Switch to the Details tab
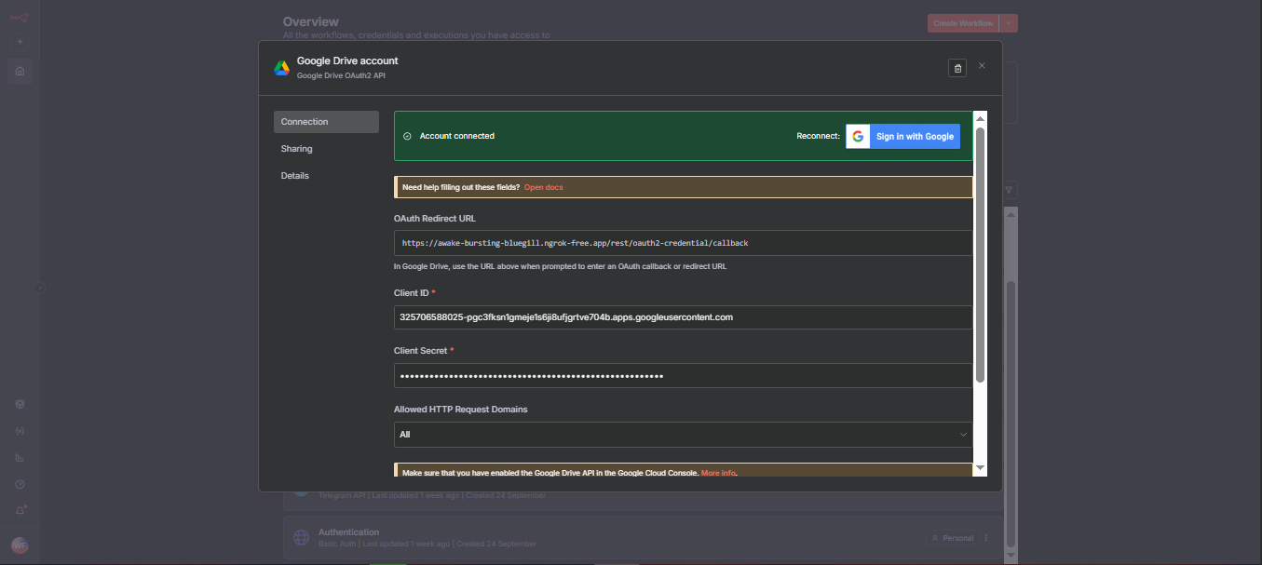This screenshot has height=565, width=1262. click(294, 175)
